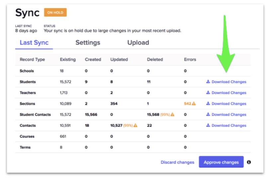The image size is (271, 181).
Task: Select the Terms row label
Action: [25, 147]
